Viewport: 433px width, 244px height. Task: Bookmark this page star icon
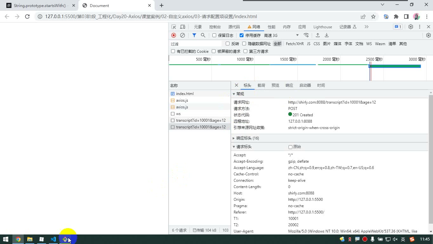(373, 17)
